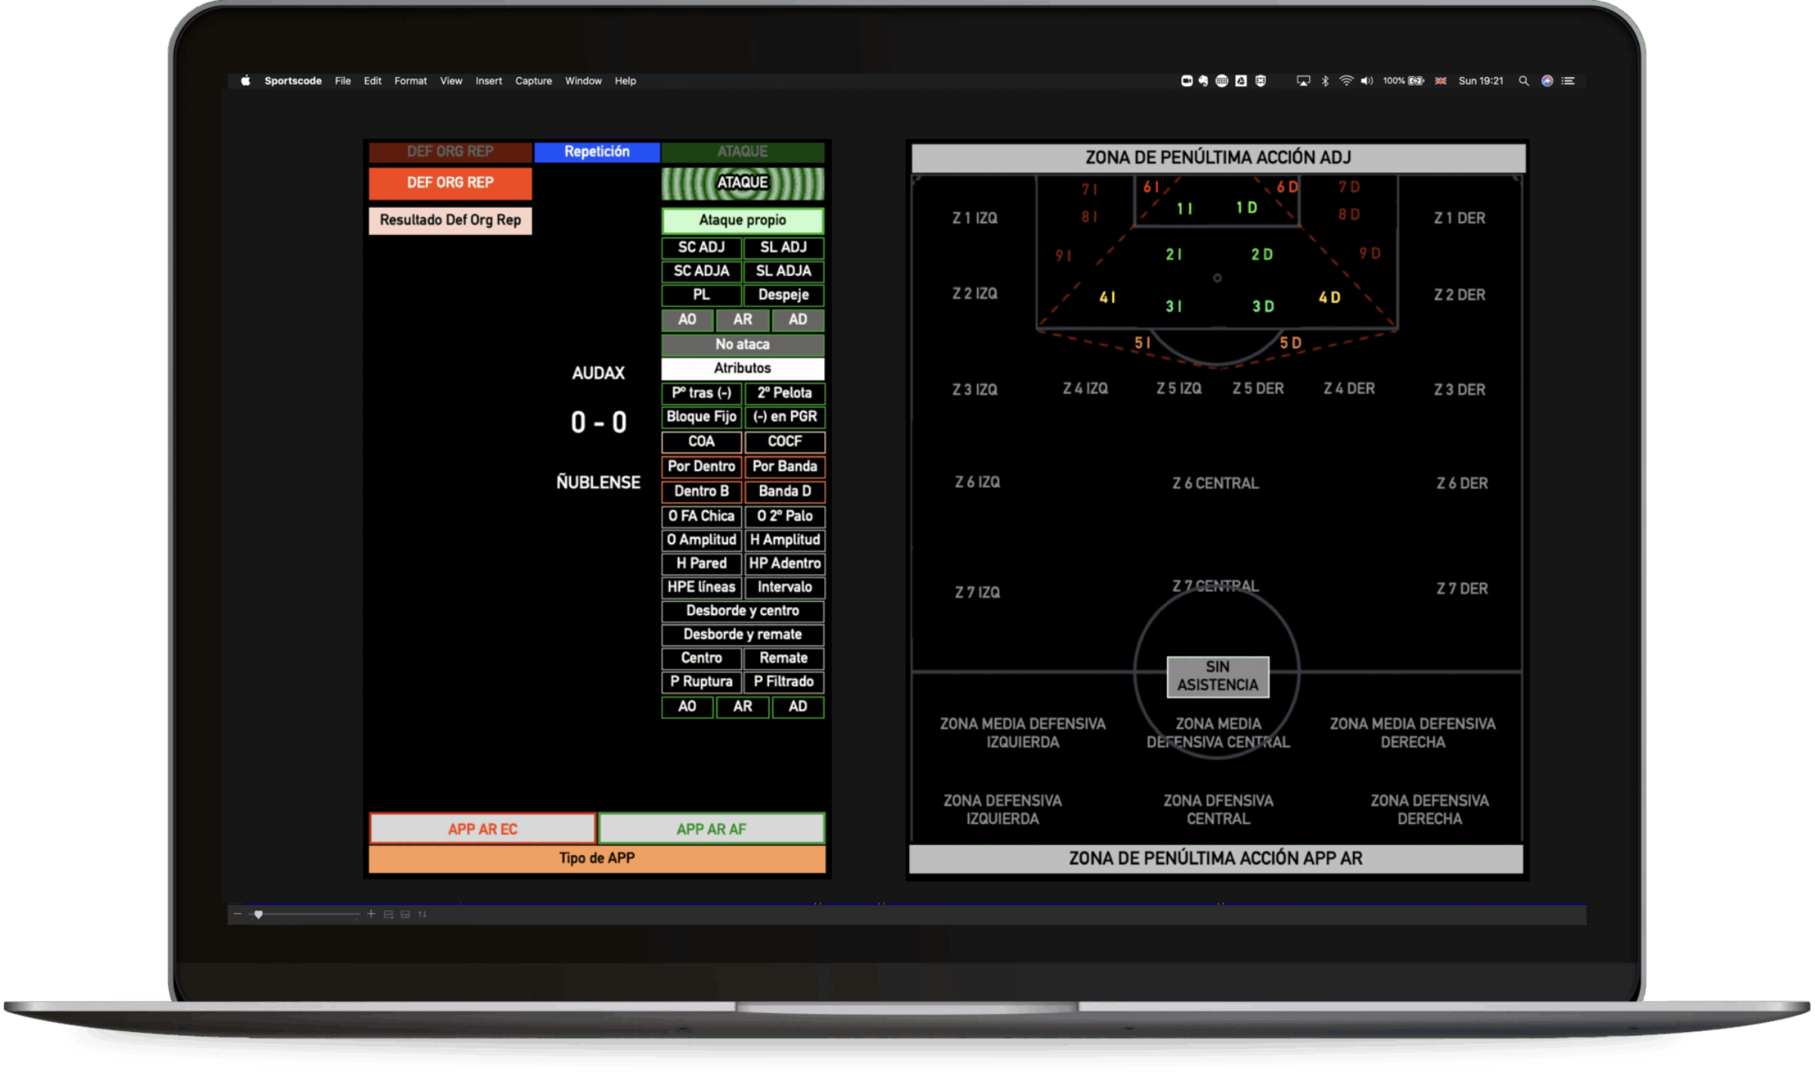
Task: Click the Tipo de APP bar
Action: point(596,857)
